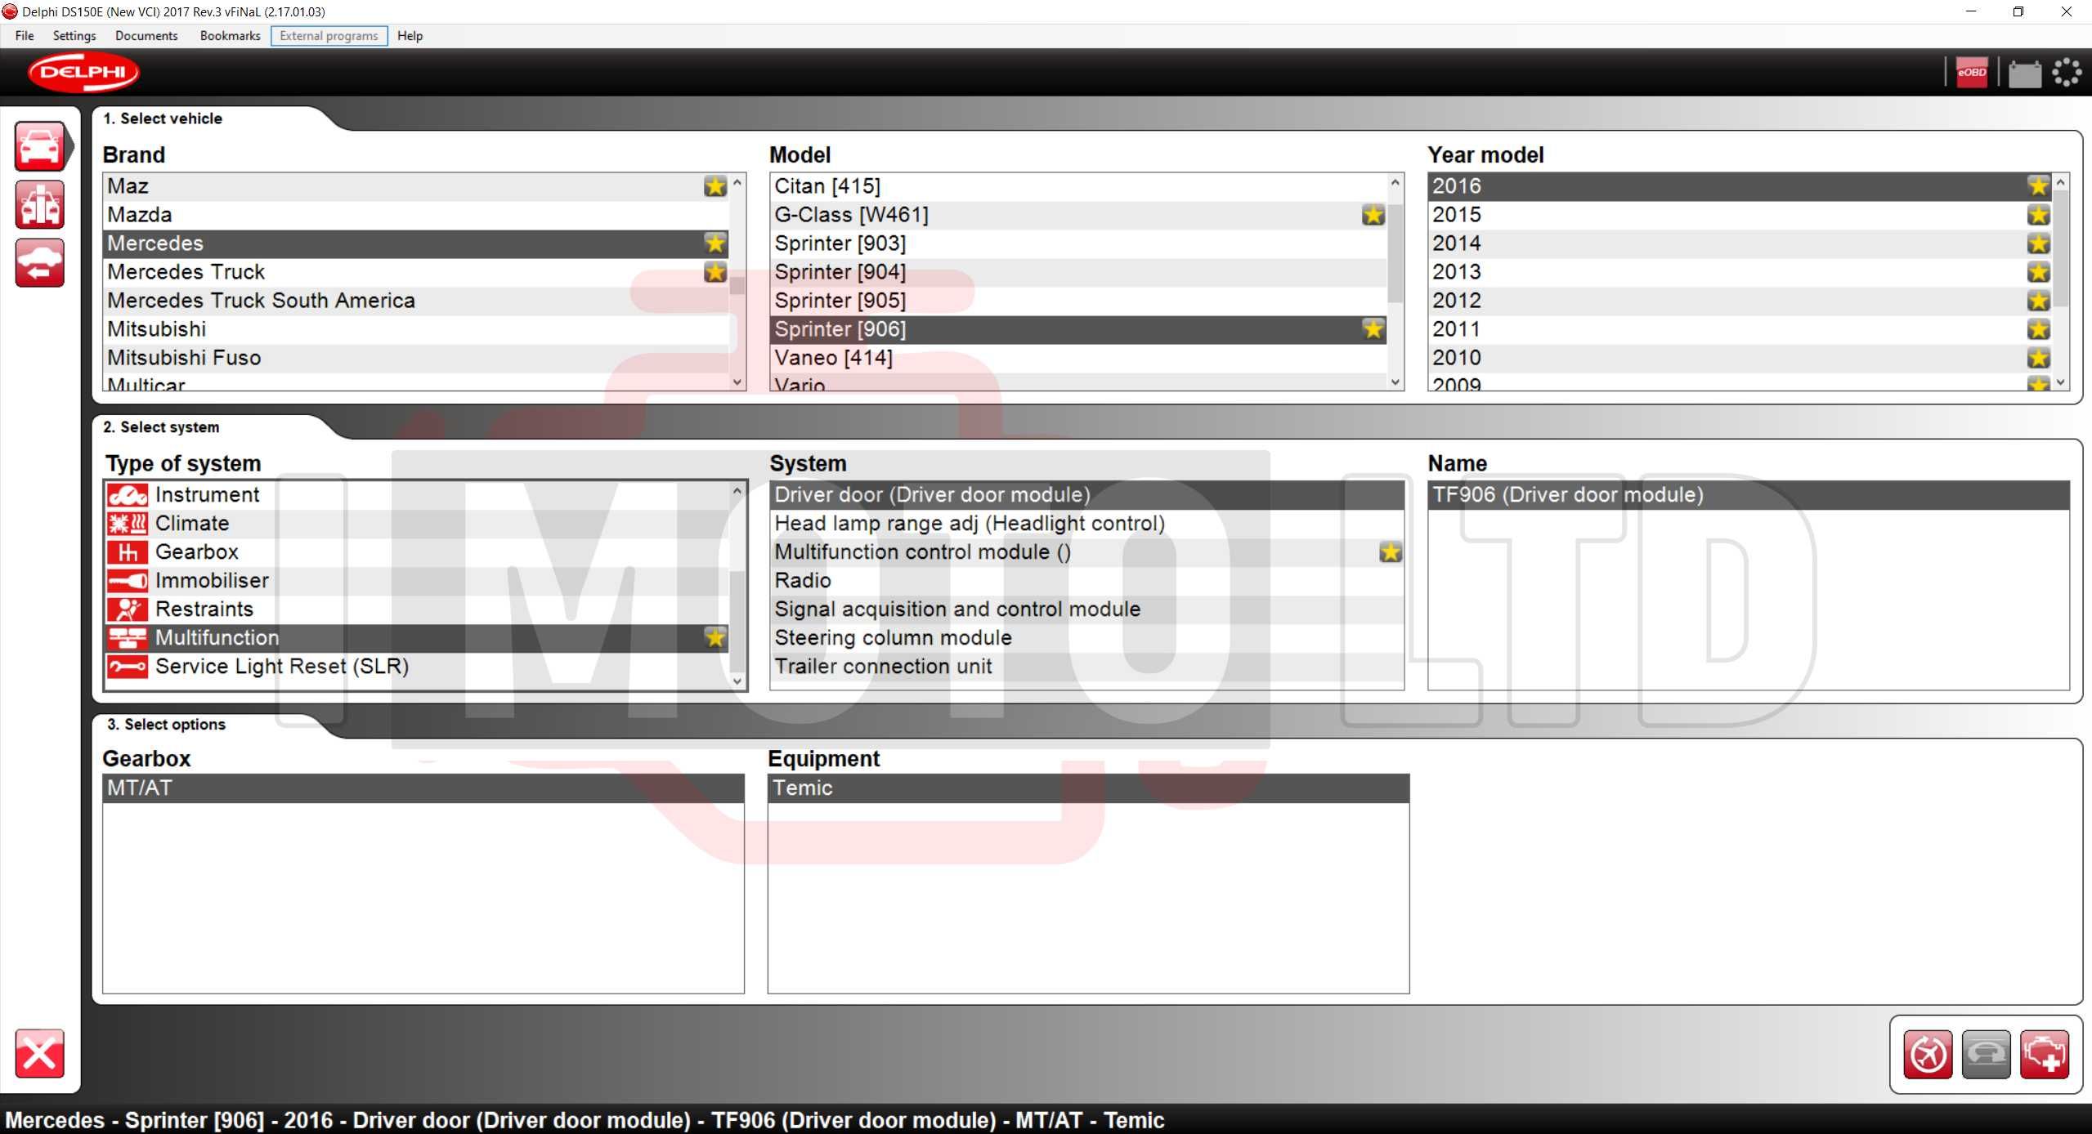Click Type of system scroll down arrow
The image size is (2092, 1134).
[x=737, y=681]
